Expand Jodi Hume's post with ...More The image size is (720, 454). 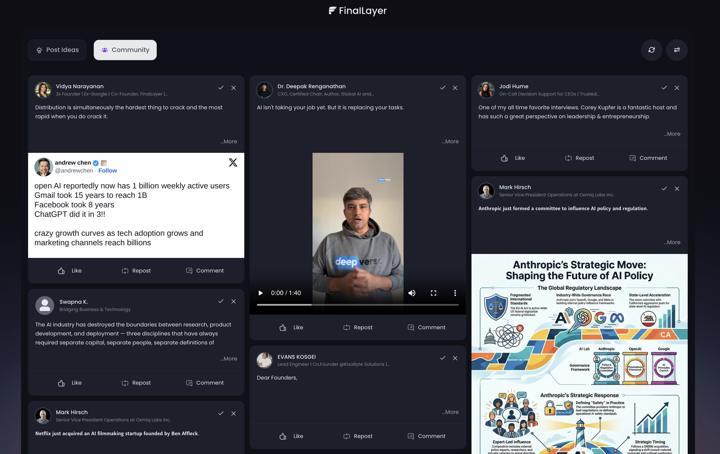click(672, 134)
